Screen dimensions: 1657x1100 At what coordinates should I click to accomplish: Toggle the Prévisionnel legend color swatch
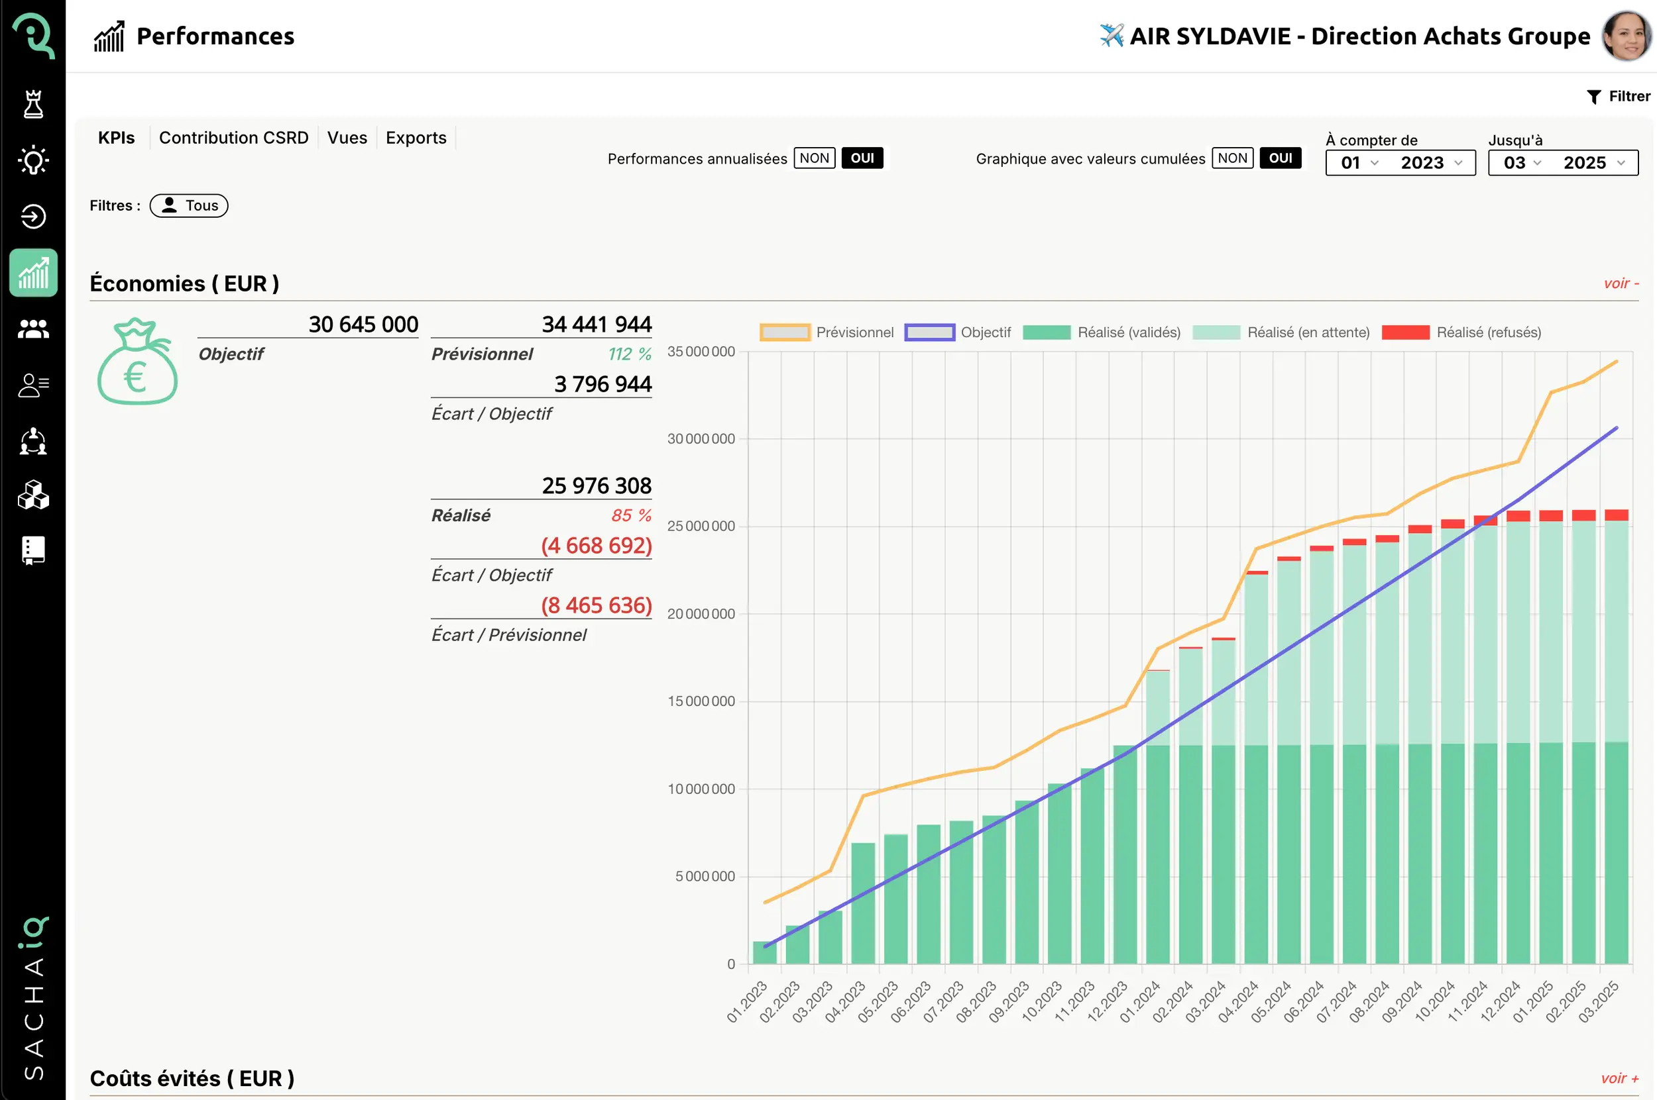[785, 332]
